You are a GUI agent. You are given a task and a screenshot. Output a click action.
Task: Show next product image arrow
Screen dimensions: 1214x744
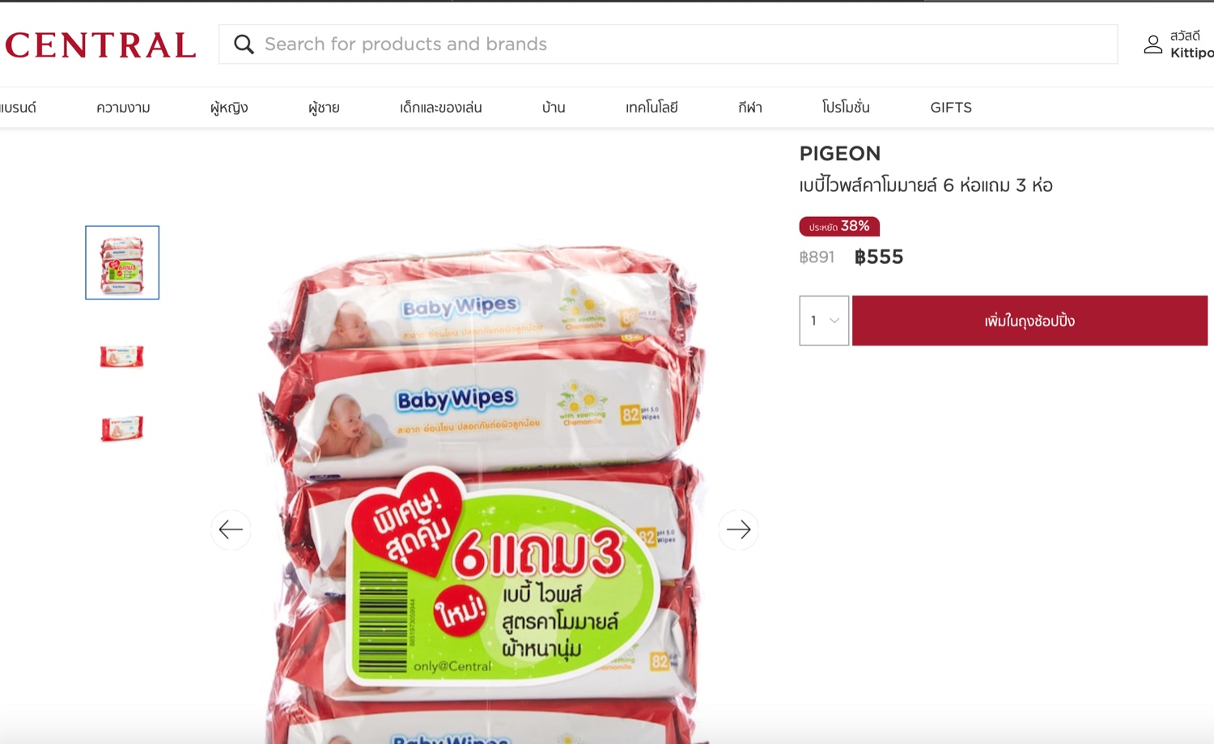738,529
